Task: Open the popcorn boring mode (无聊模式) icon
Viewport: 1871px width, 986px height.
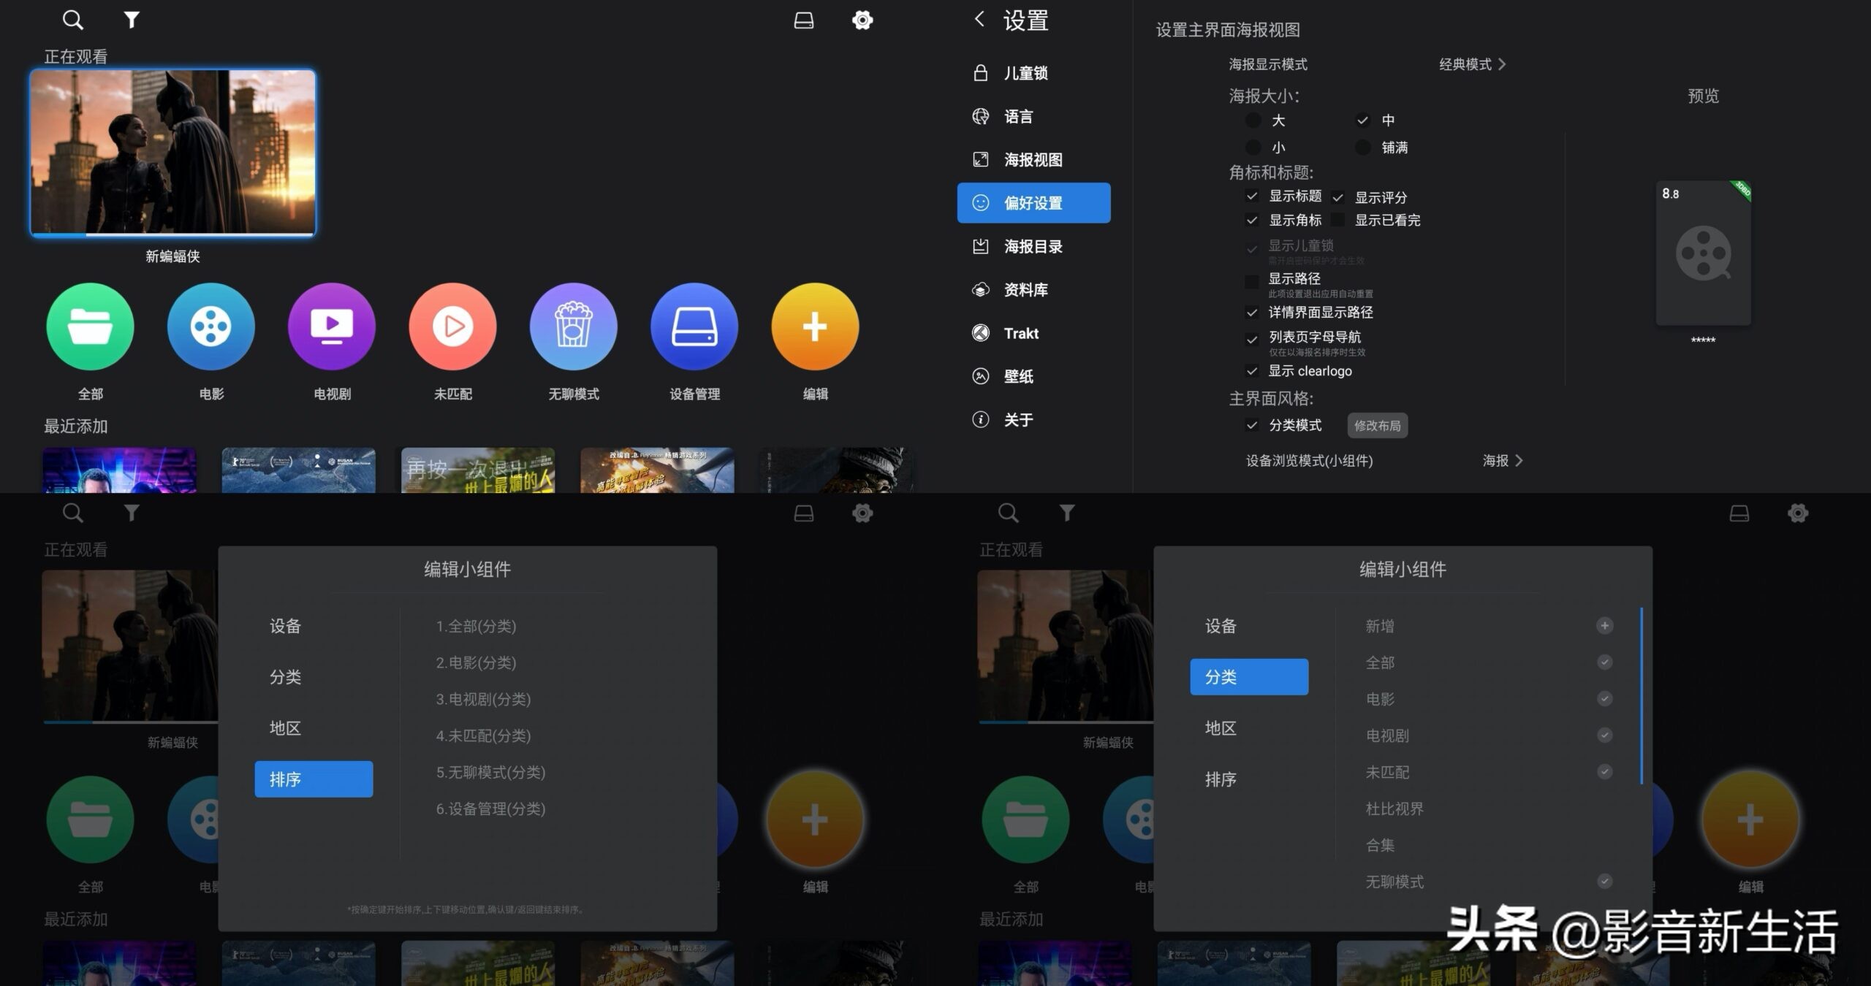Action: 574,326
